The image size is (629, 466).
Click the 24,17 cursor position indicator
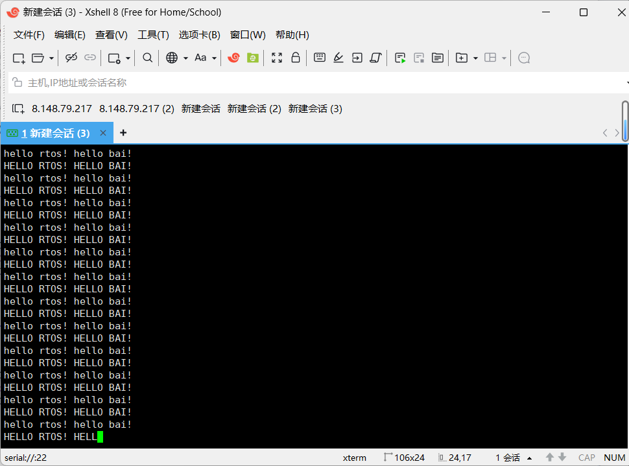click(455, 458)
